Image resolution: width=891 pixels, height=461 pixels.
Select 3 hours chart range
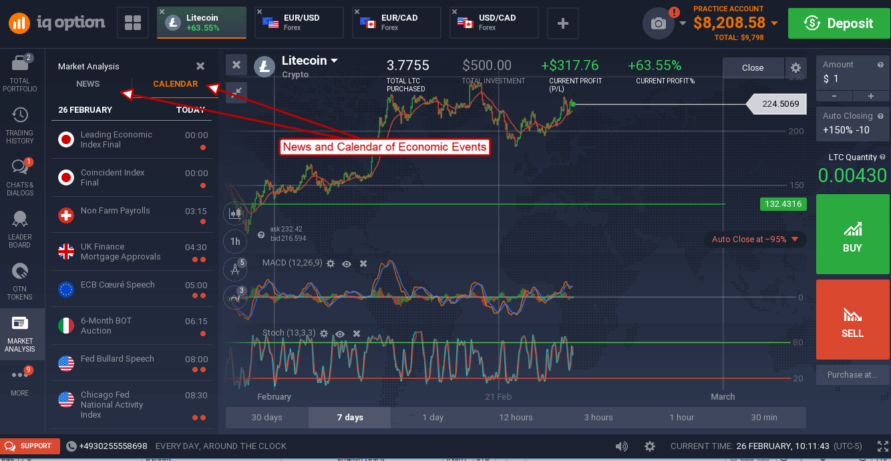point(598,418)
